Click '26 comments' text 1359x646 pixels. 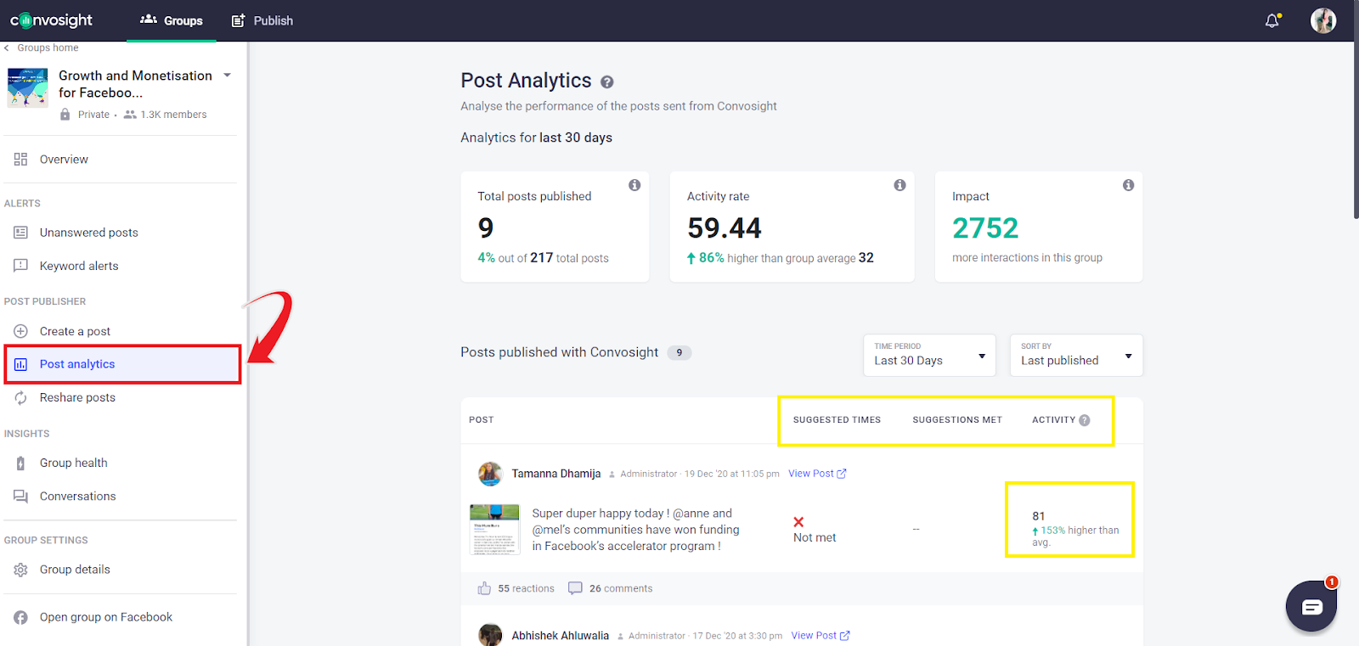621,588
